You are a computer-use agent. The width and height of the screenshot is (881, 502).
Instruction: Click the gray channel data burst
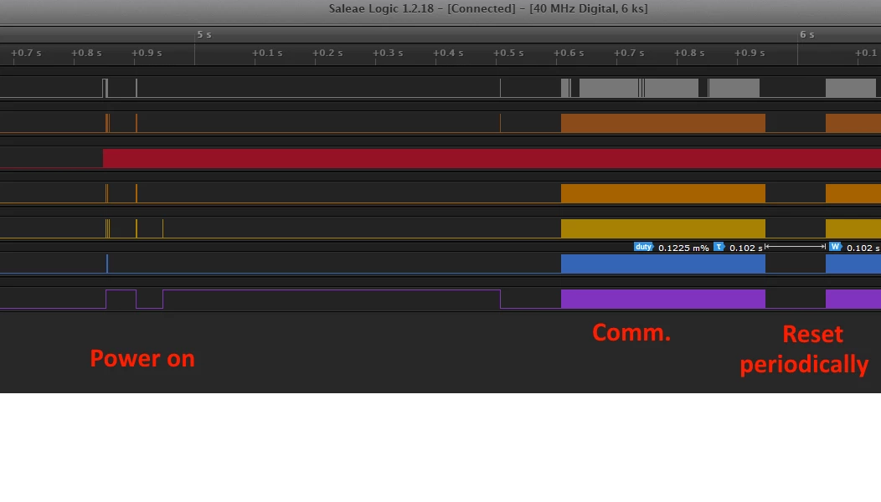tap(660, 88)
